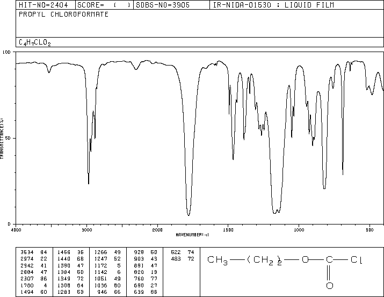Click the 3000 tick label on wavenumber axis
Screen dimensions: 384x297
[x=86, y=230]
